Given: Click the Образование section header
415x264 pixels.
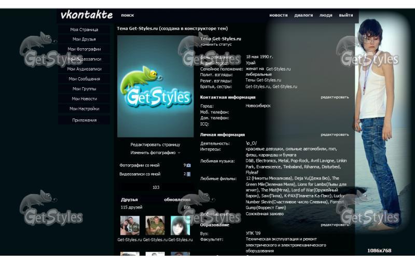Looking at the screenshot, I should [214, 225].
